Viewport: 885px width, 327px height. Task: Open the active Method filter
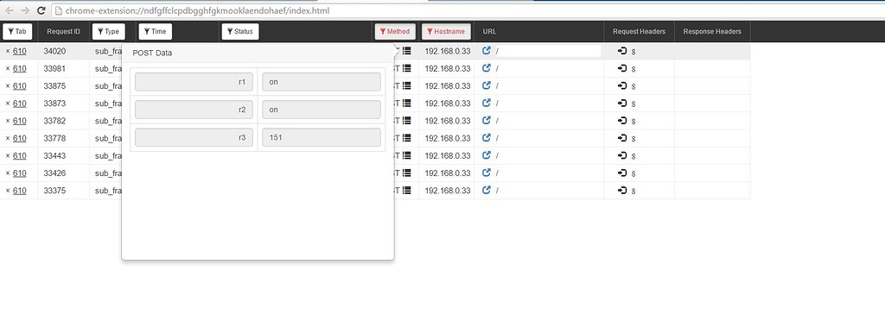(x=395, y=32)
